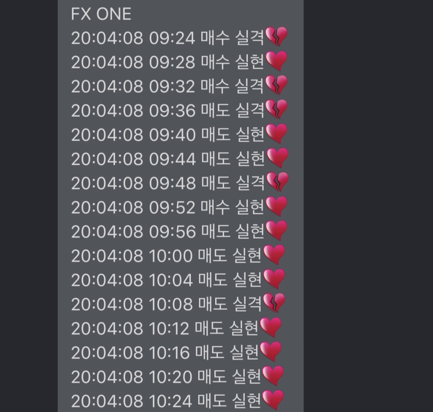Click the FX ONE heading text
The image size is (433, 412).
pos(101,14)
